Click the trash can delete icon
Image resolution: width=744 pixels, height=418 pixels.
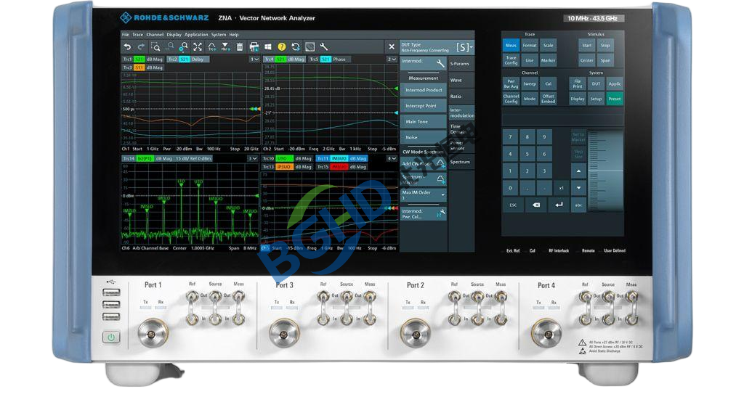point(240,47)
